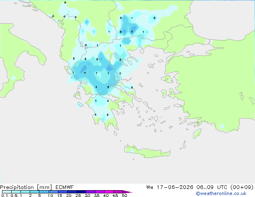Select the 15–20 mm legend color box
Screen dimensions: 255x197
pyautogui.click(x=63, y=192)
